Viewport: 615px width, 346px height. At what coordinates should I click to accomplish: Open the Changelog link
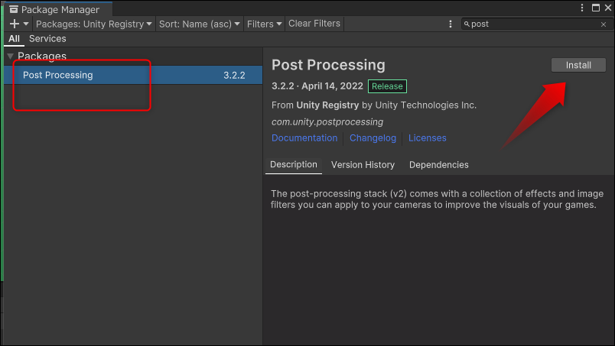click(373, 138)
